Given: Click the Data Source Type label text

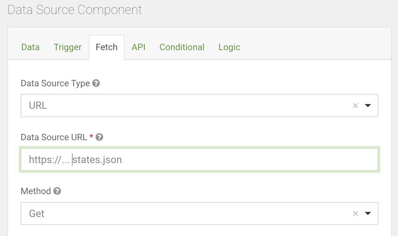Looking at the screenshot, I should coord(55,83).
